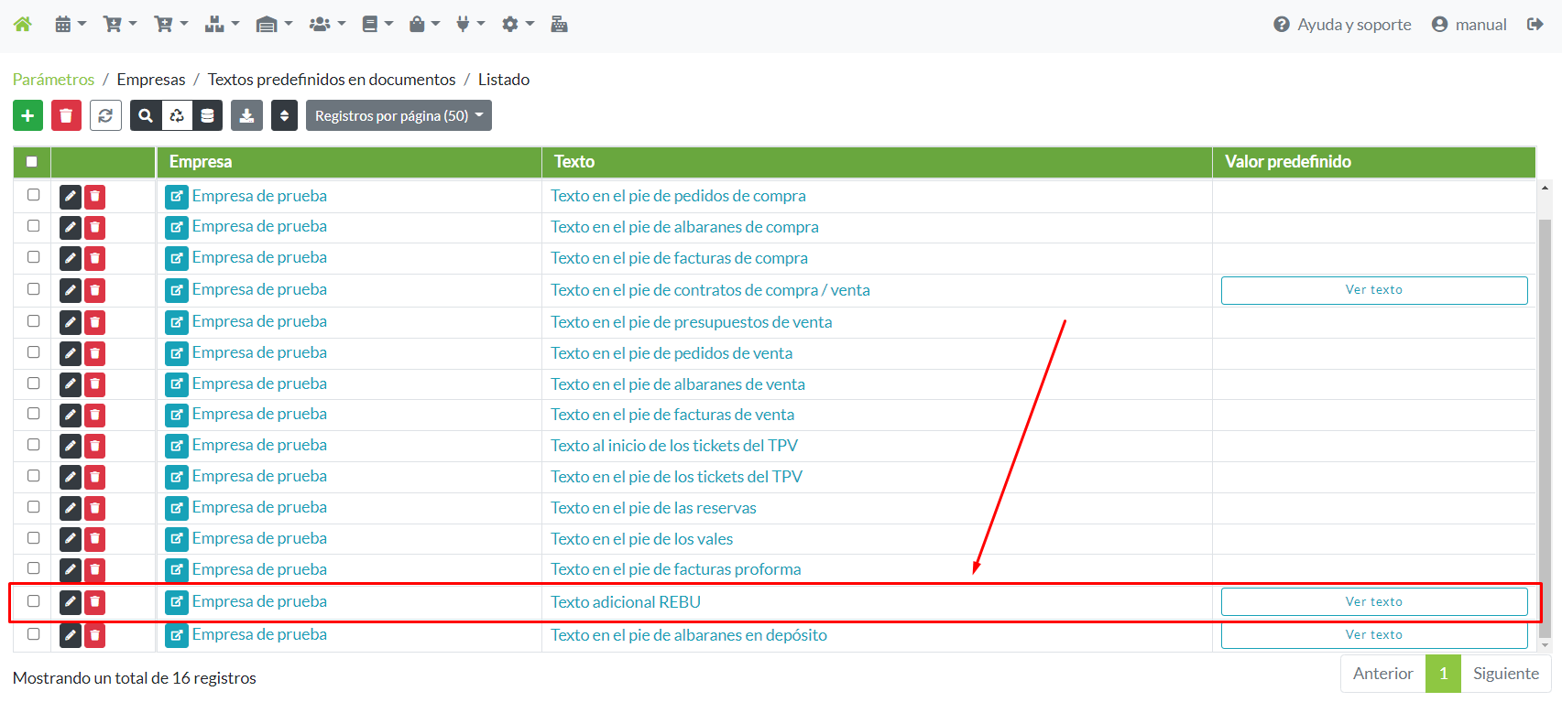Expand the calendar menu in the top navigation
Image resolution: width=1562 pixels, height=702 pixels.
click(70, 25)
